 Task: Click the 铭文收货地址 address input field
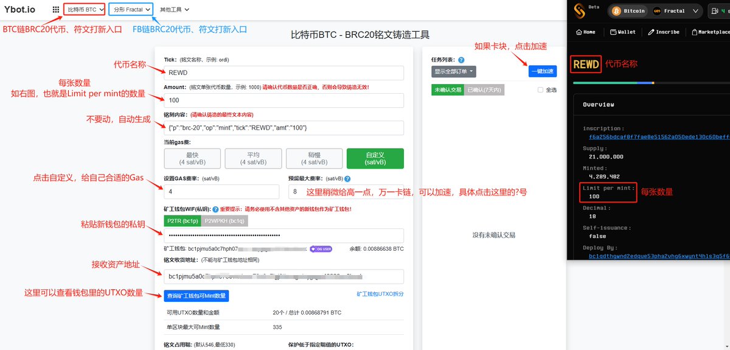tap(284, 276)
